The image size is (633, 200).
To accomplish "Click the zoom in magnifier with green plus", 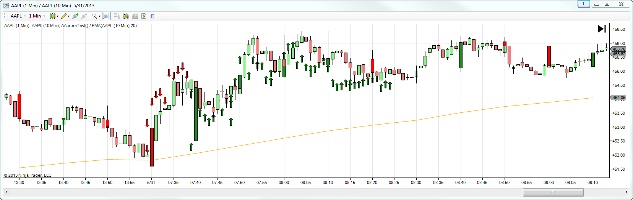I will pos(75,16).
